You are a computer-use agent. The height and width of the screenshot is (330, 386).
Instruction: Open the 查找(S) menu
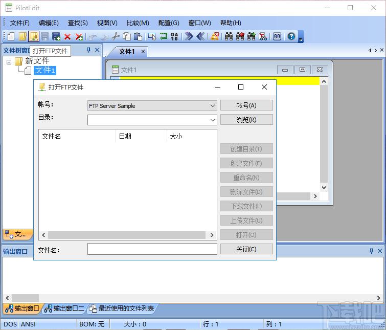[78, 23]
